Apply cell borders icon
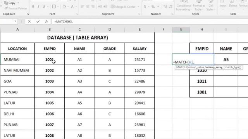The image size is (248, 139). (54, 7)
